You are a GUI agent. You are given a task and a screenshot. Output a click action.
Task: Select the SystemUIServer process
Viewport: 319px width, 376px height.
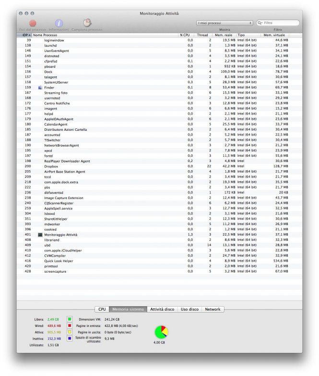[159, 83]
